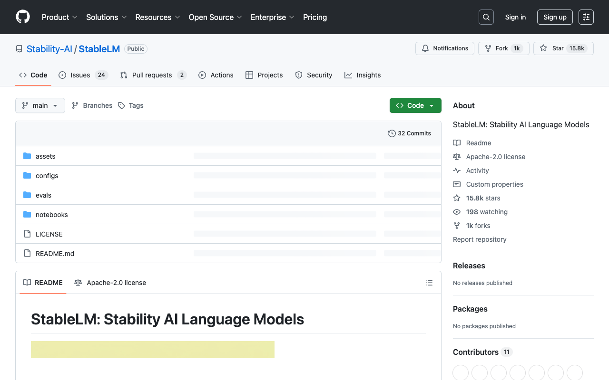Switch to the Pull requests tab
The image size is (609, 380).
[153, 75]
